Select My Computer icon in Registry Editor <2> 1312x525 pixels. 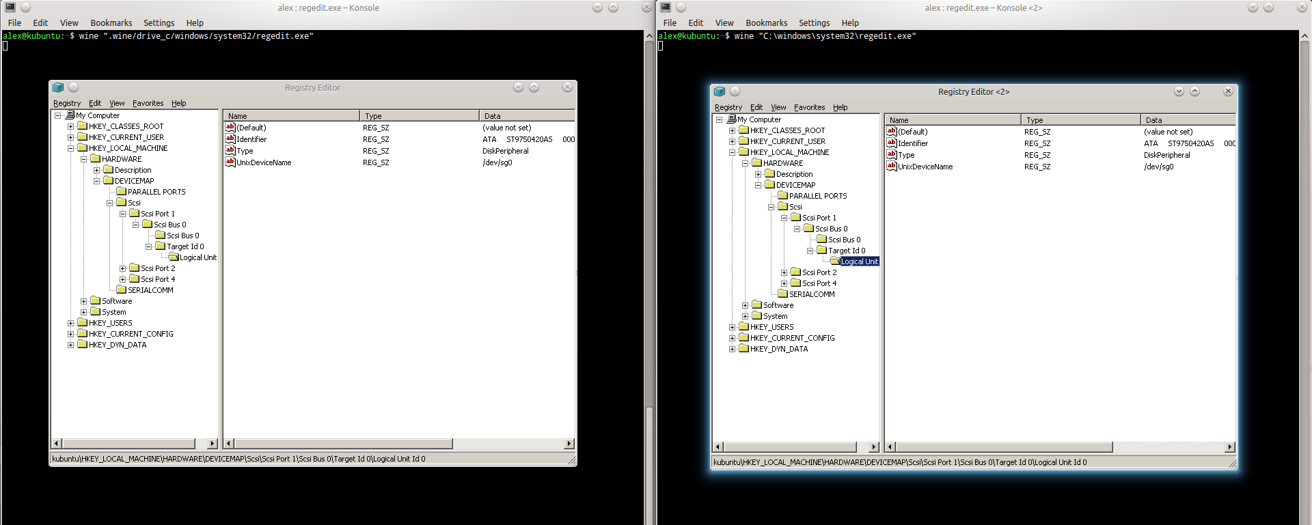point(731,119)
